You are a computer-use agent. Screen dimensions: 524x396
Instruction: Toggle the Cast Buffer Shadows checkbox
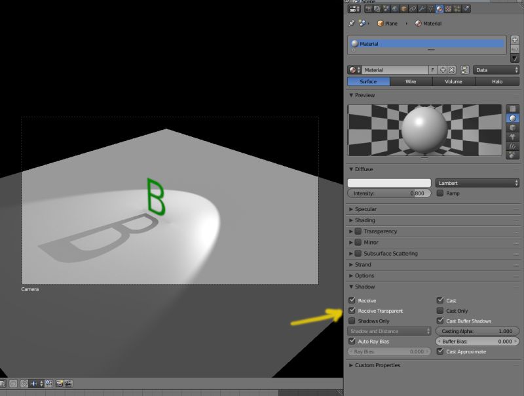[x=440, y=321]
